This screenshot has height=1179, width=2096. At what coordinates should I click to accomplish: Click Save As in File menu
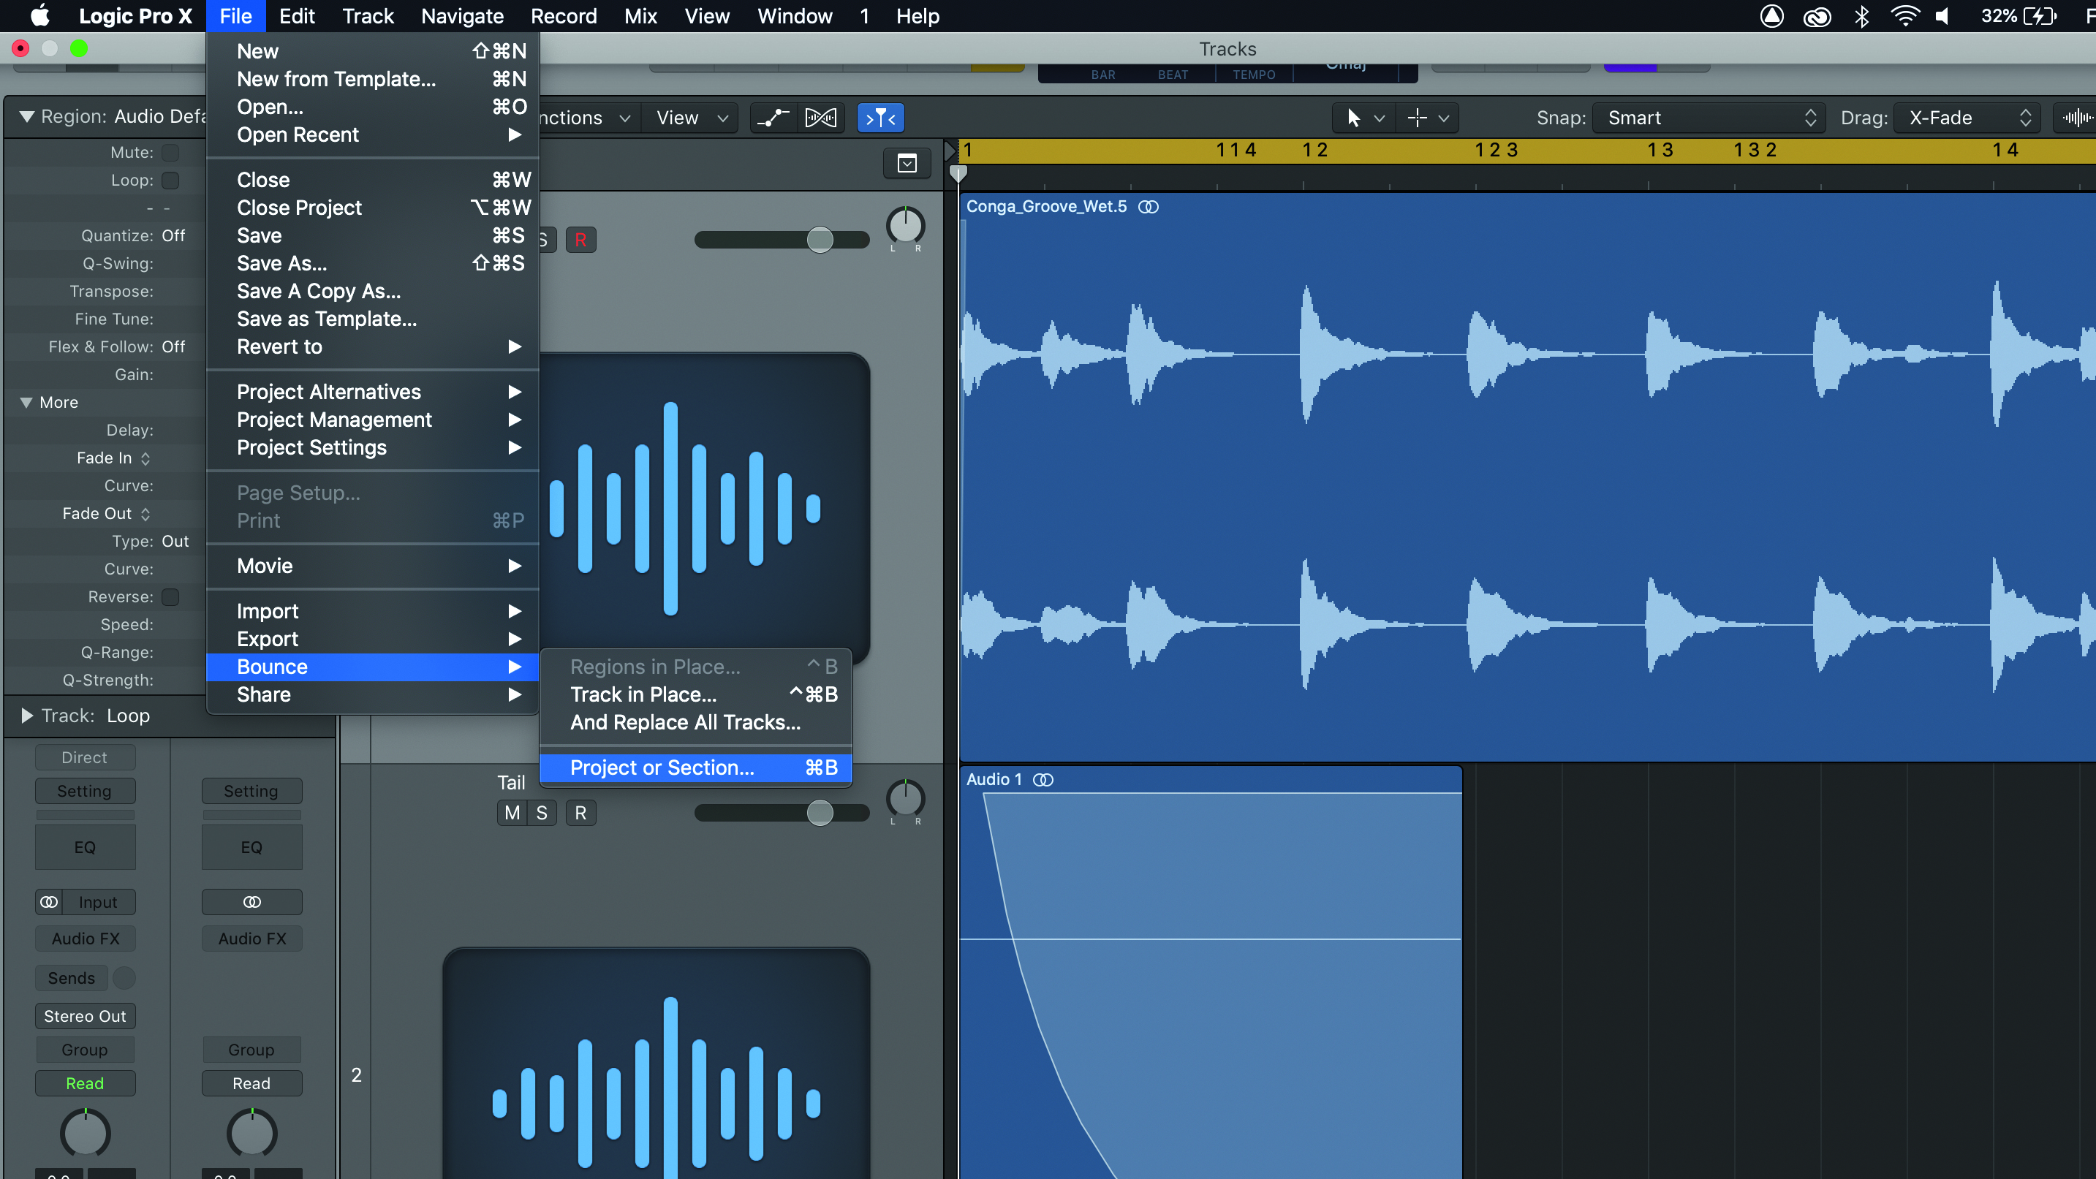click(373, 263)
